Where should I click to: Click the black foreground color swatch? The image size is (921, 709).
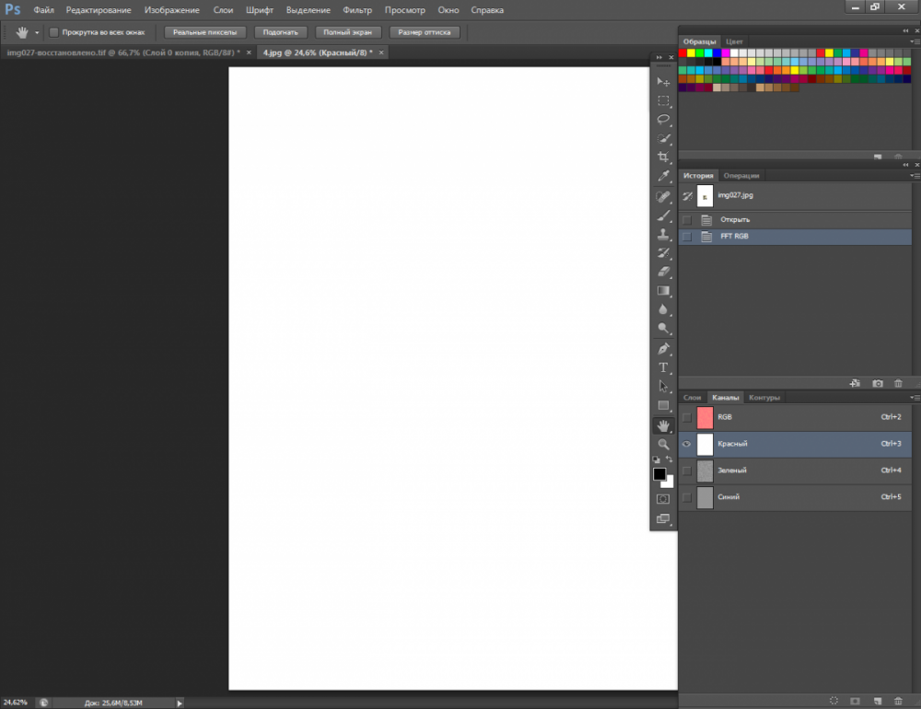(659, 474)
